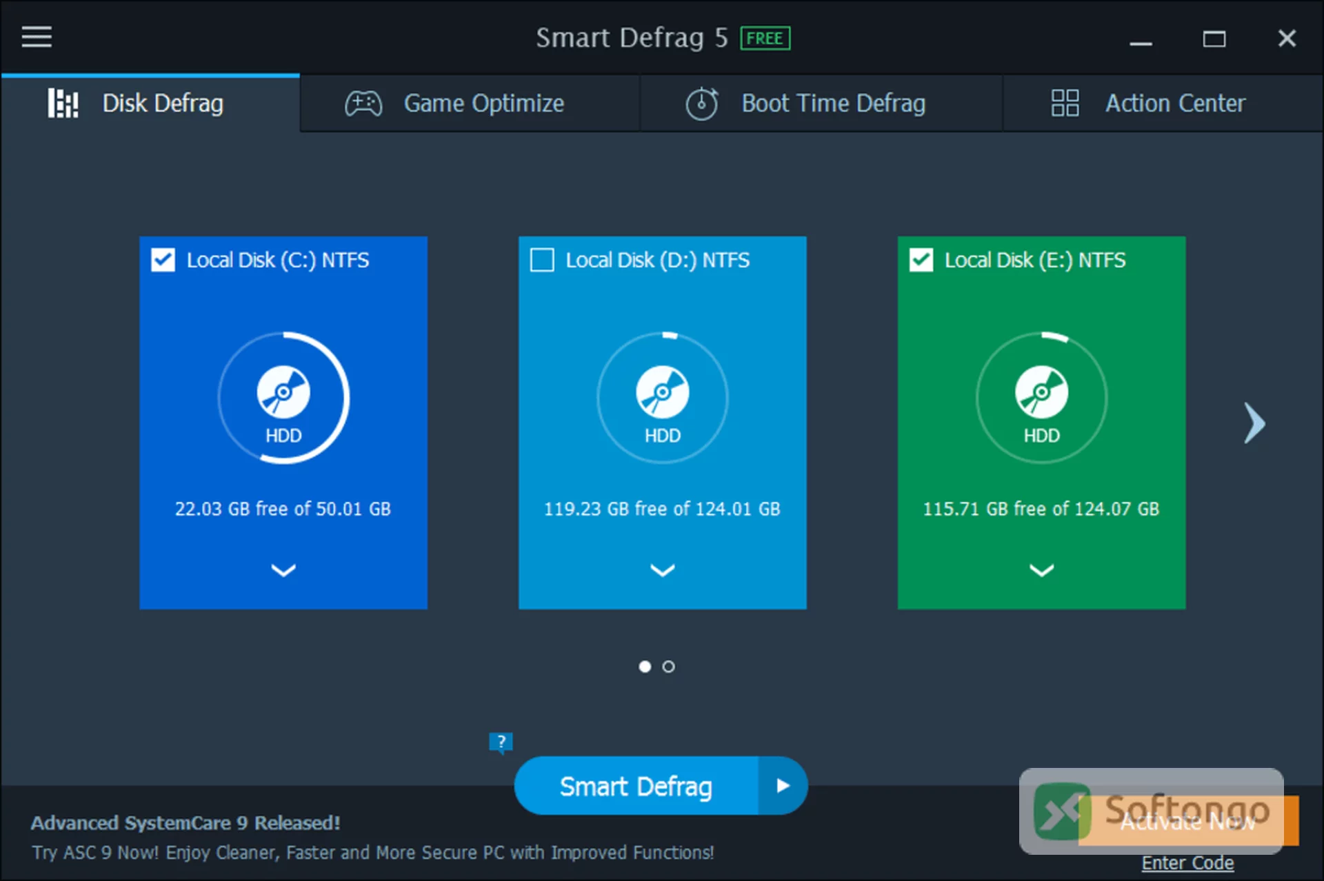This screenshot has width=1324, height=881.
Task: Click the E: drive HDD disc icon
Action: point(1041,392)
